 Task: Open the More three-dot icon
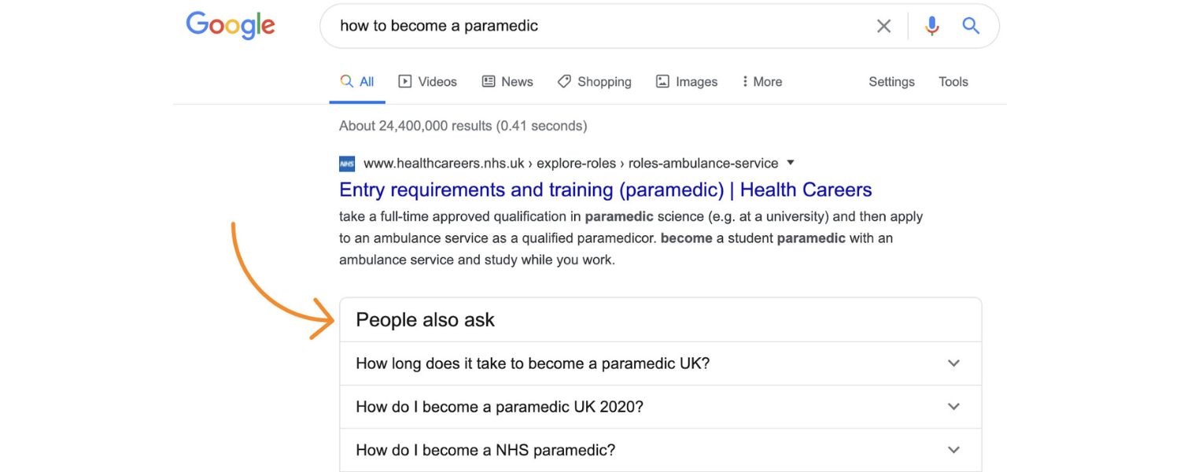[x=744, y=81]
